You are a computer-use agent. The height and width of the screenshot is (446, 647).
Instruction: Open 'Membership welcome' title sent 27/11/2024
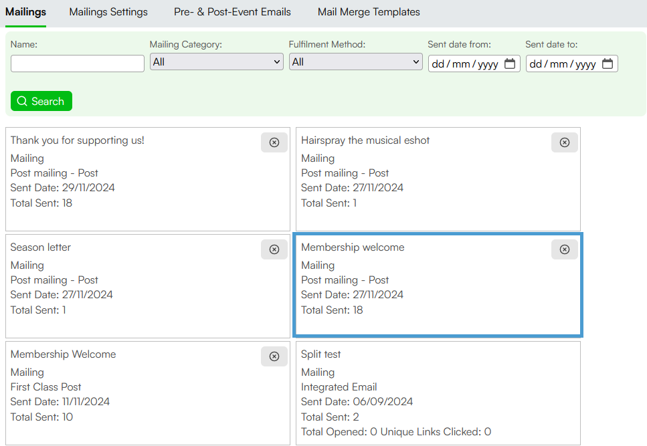point(353,247)
